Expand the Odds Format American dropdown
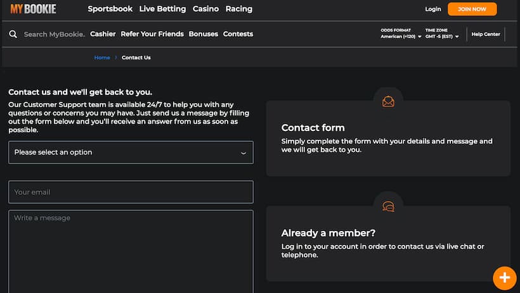 401,37
